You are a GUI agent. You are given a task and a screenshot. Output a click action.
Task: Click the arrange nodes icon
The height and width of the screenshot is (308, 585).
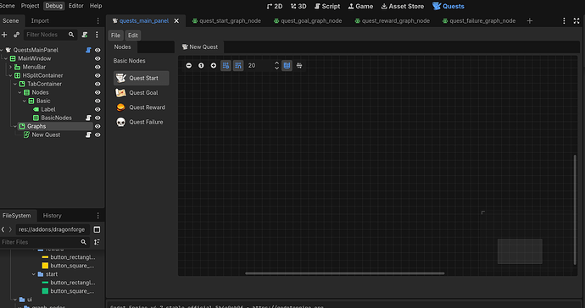click(299, 65)
